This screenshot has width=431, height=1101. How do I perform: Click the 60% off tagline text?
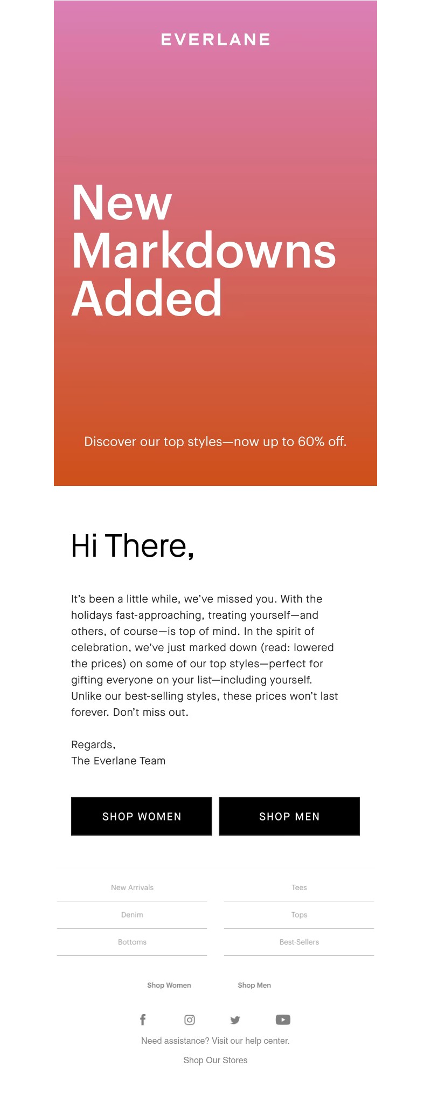tap(215, 442)
